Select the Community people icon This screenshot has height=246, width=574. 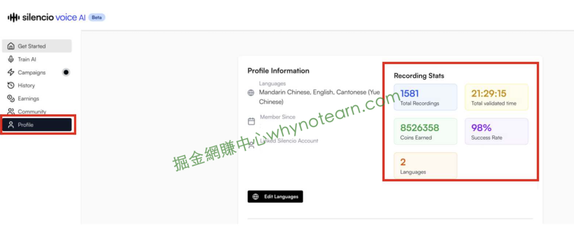11,112
